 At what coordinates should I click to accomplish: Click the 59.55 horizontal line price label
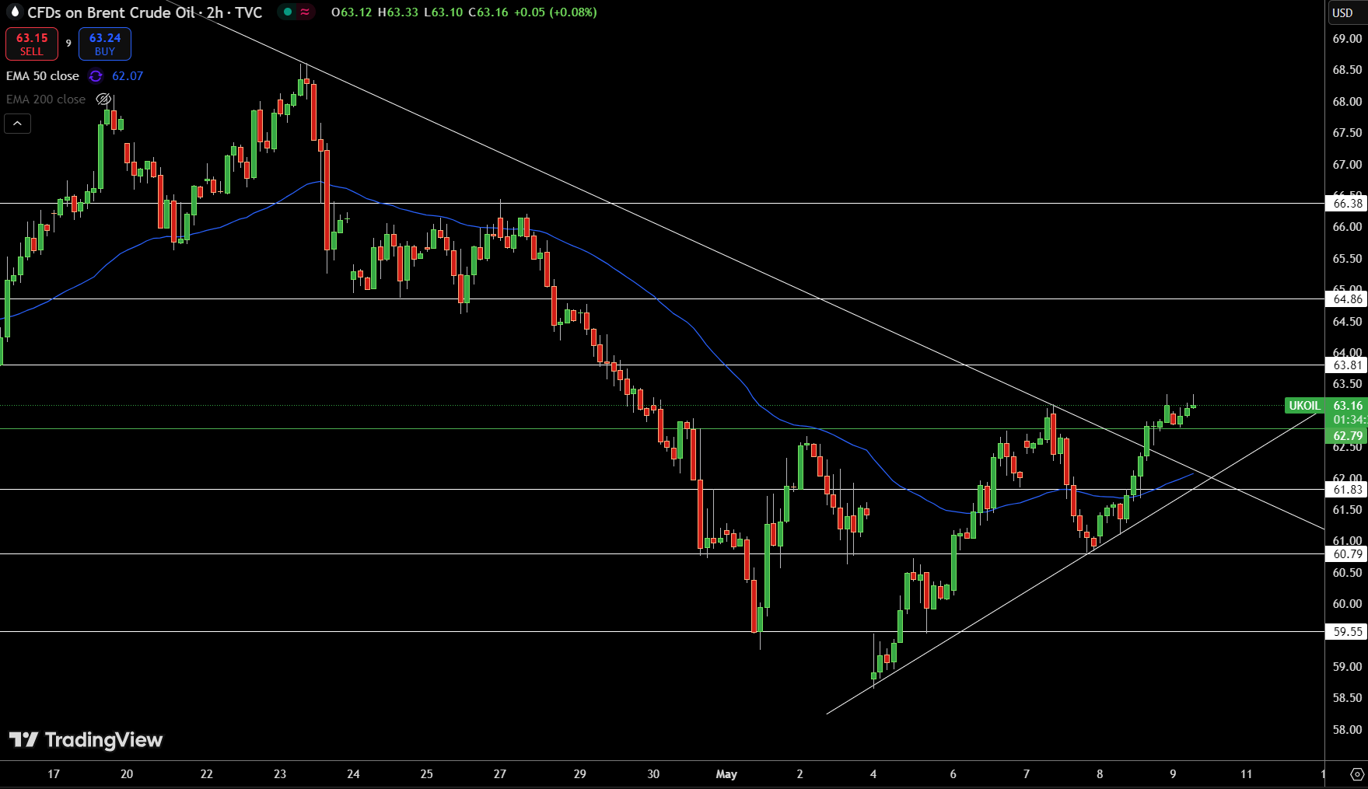click(1348, 632)
